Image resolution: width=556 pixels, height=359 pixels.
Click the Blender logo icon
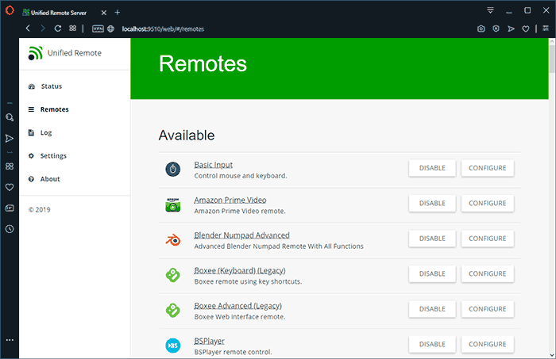(x=173, y=239)
